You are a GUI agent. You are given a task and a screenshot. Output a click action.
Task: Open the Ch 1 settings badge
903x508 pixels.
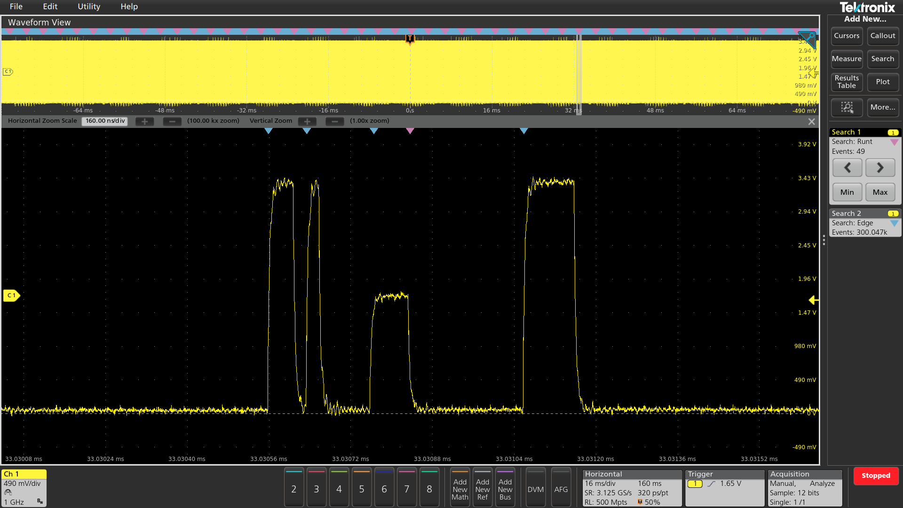[x=24, y=488]
